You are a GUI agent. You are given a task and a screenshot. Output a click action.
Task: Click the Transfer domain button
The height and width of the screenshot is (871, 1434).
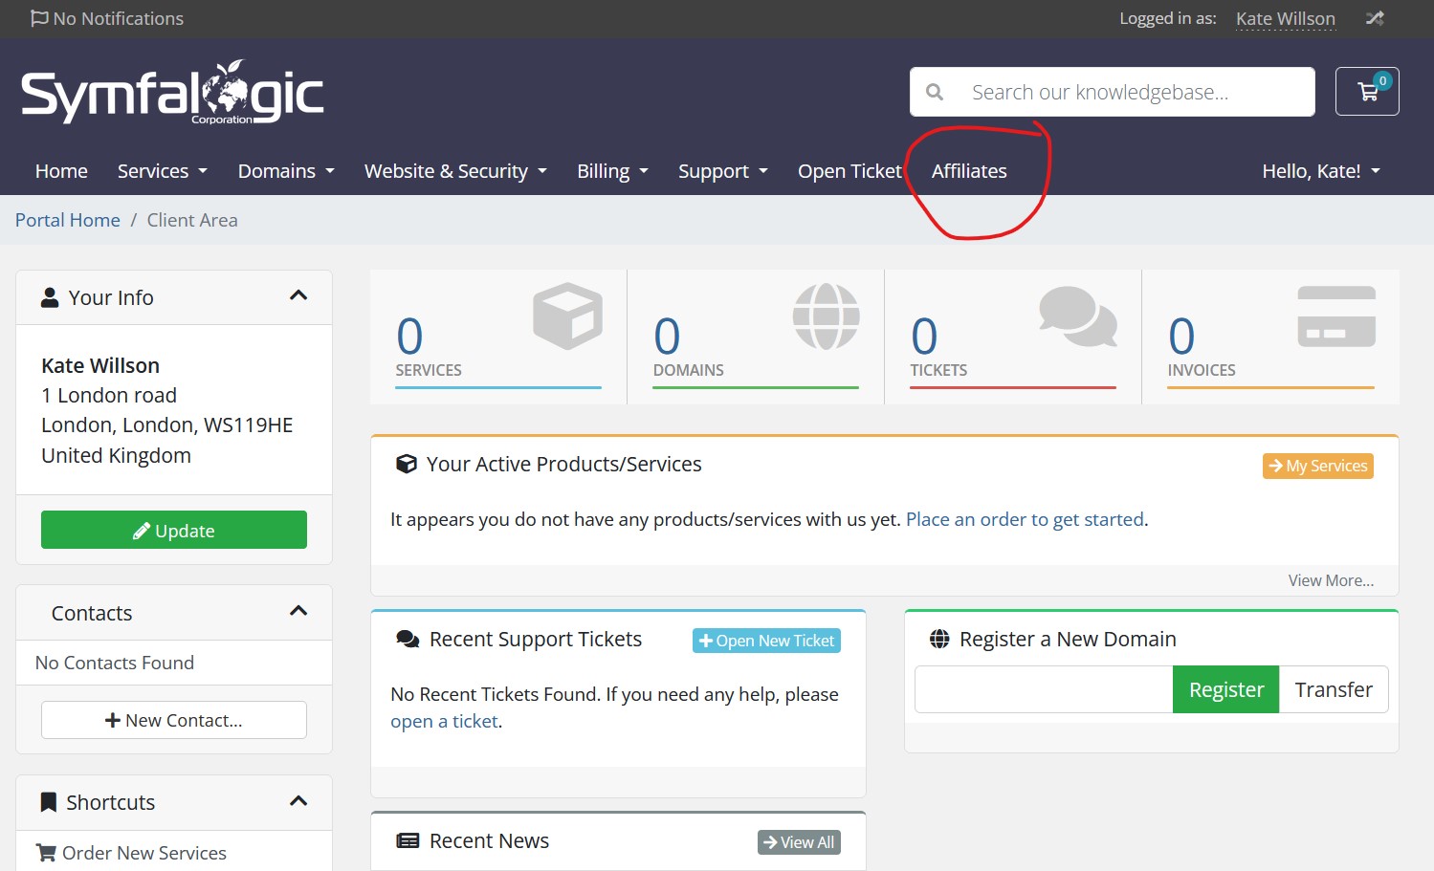1333,689
